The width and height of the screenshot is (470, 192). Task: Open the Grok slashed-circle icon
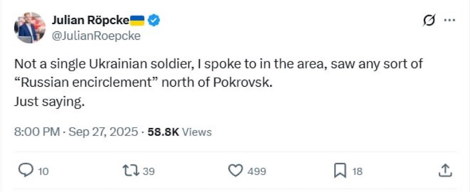(x=430, y=20)
